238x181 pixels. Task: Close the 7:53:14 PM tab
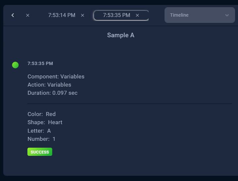tap(83, 15)
